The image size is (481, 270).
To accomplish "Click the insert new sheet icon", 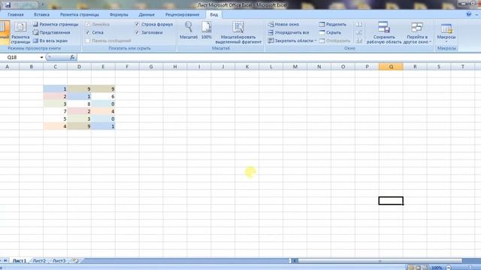I will [75, 261].
